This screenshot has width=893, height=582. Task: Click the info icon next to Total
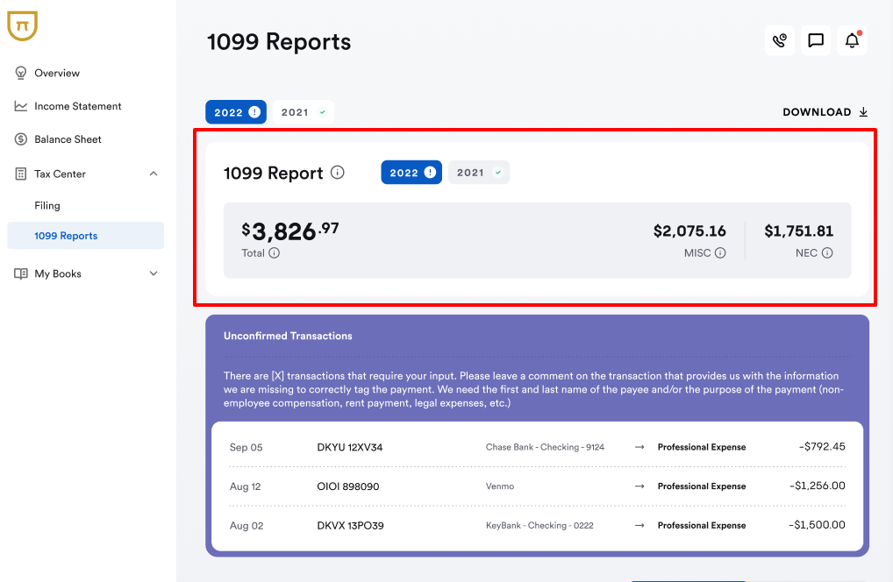point(275,253)
